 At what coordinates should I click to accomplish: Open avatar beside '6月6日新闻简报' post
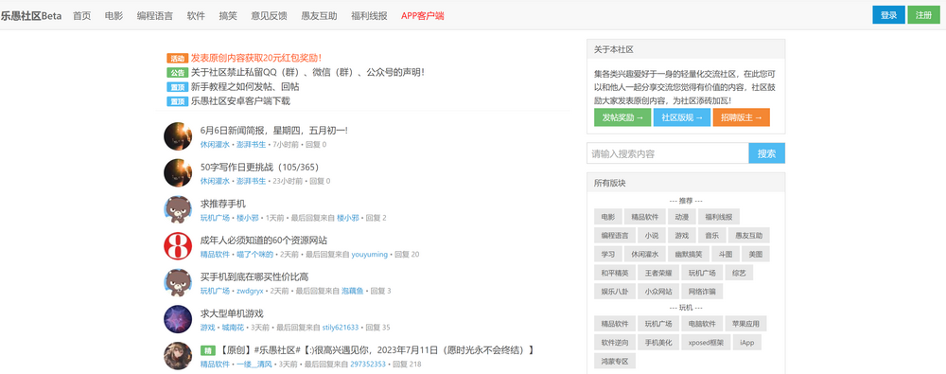(x=178, y=136)
